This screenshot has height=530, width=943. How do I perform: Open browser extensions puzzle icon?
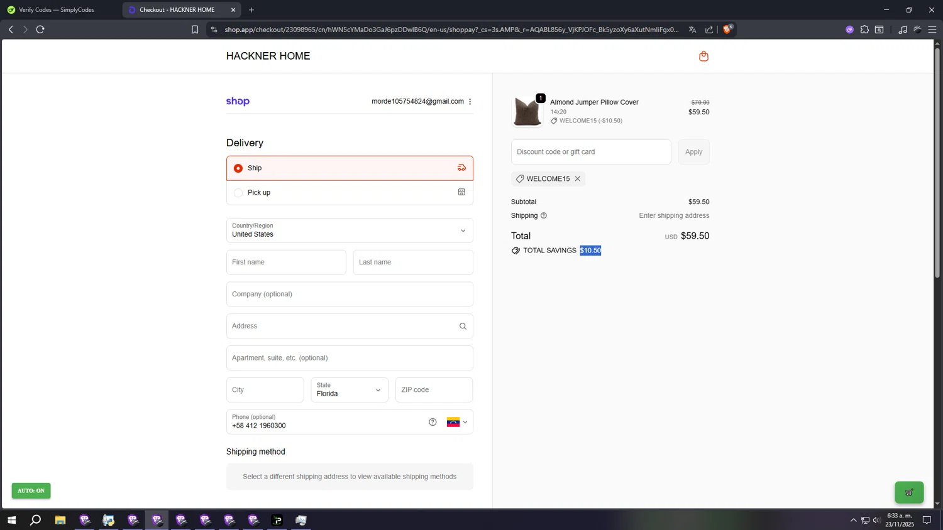point(864,30)
